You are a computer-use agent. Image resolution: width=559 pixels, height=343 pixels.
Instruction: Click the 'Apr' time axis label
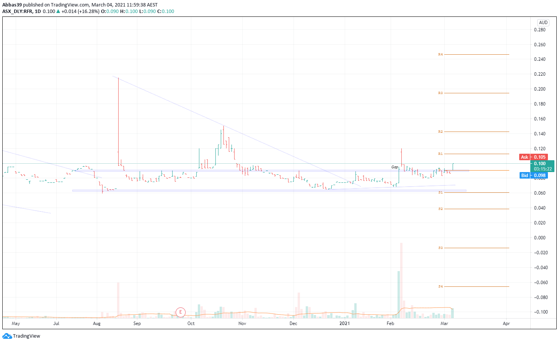pyautogui.click(x=506, y=323)
